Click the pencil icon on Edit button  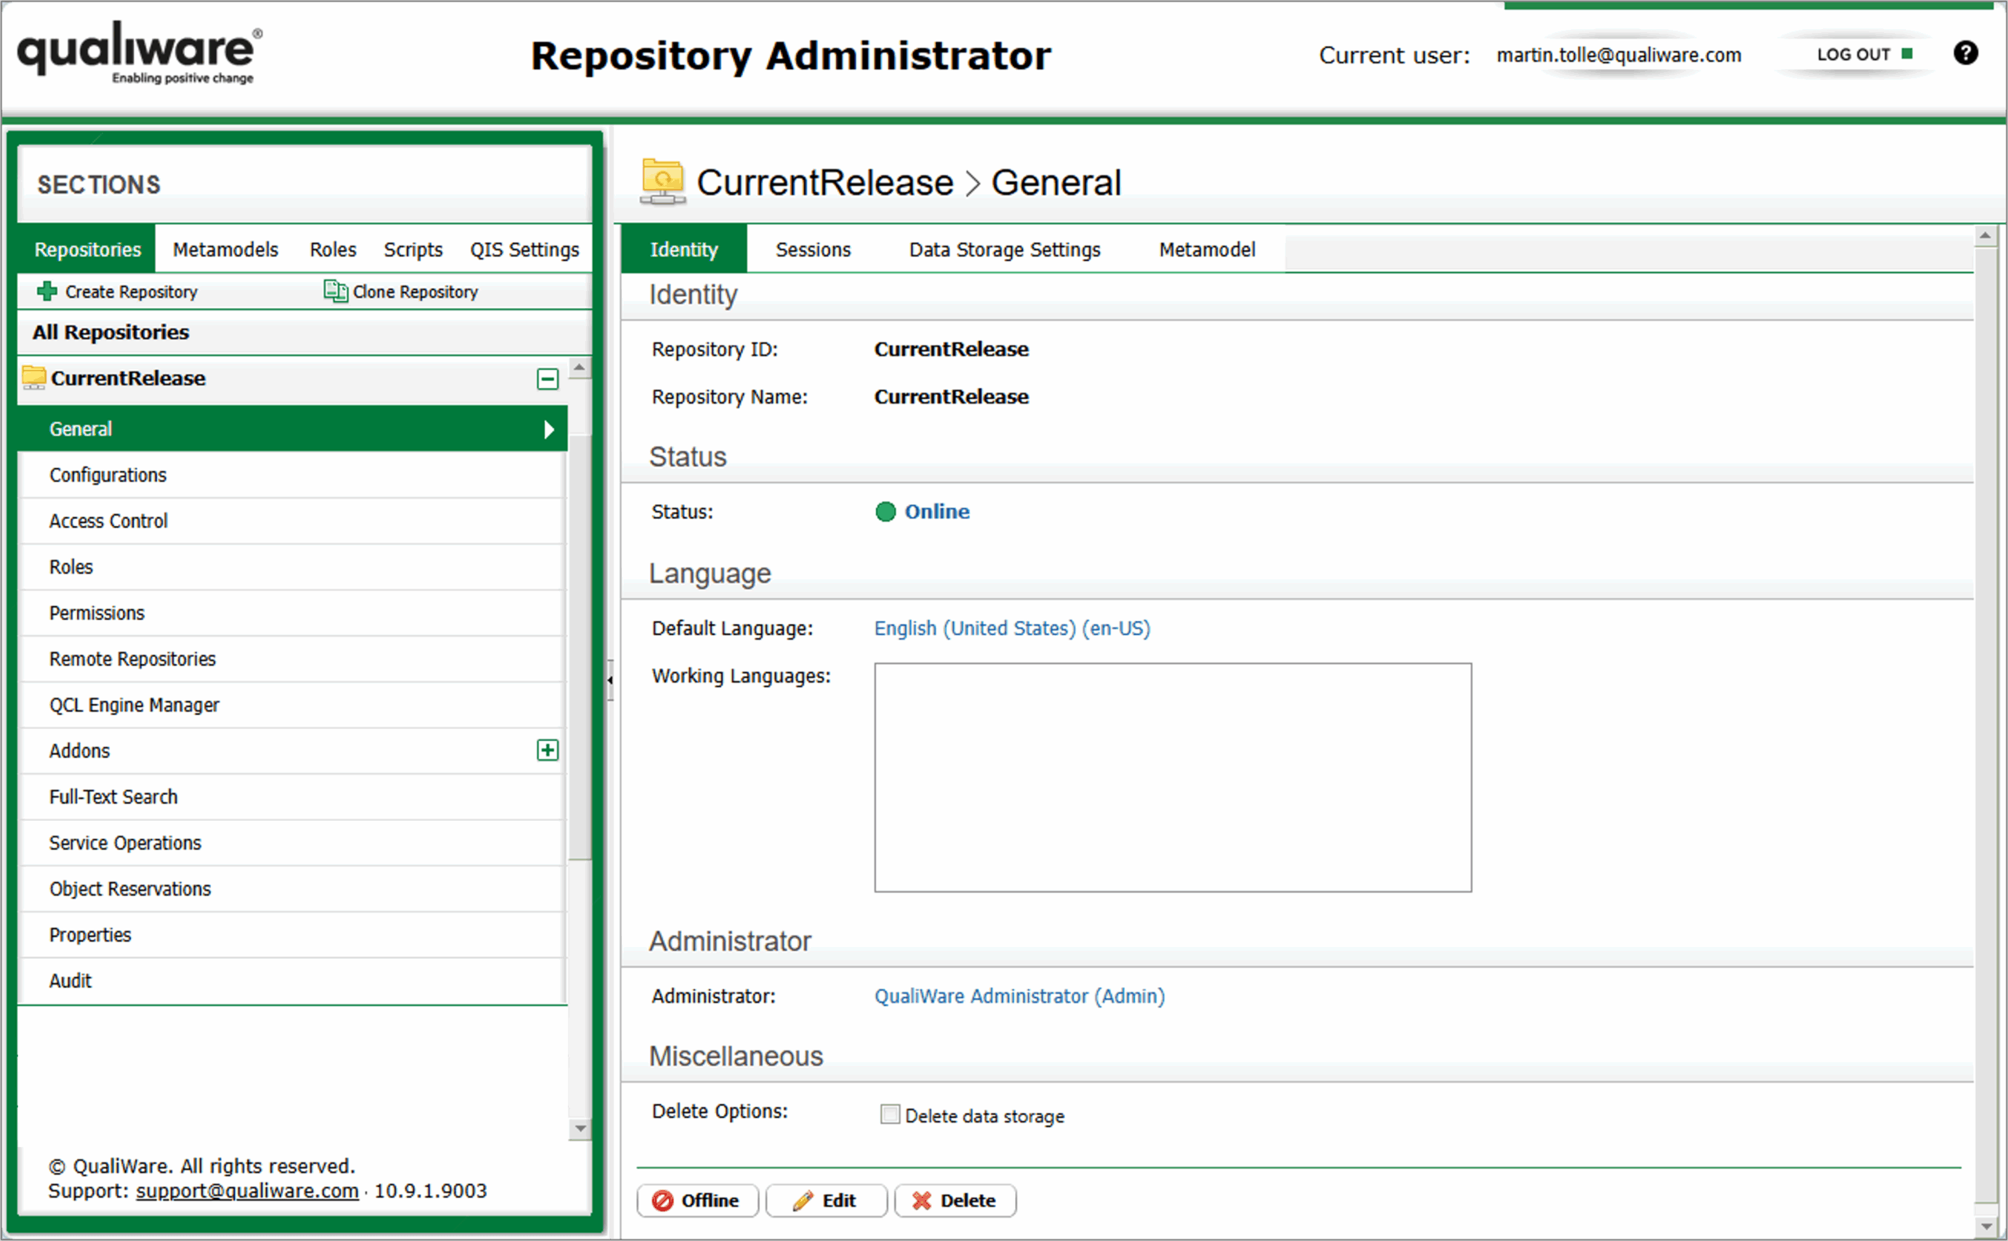802,1201
